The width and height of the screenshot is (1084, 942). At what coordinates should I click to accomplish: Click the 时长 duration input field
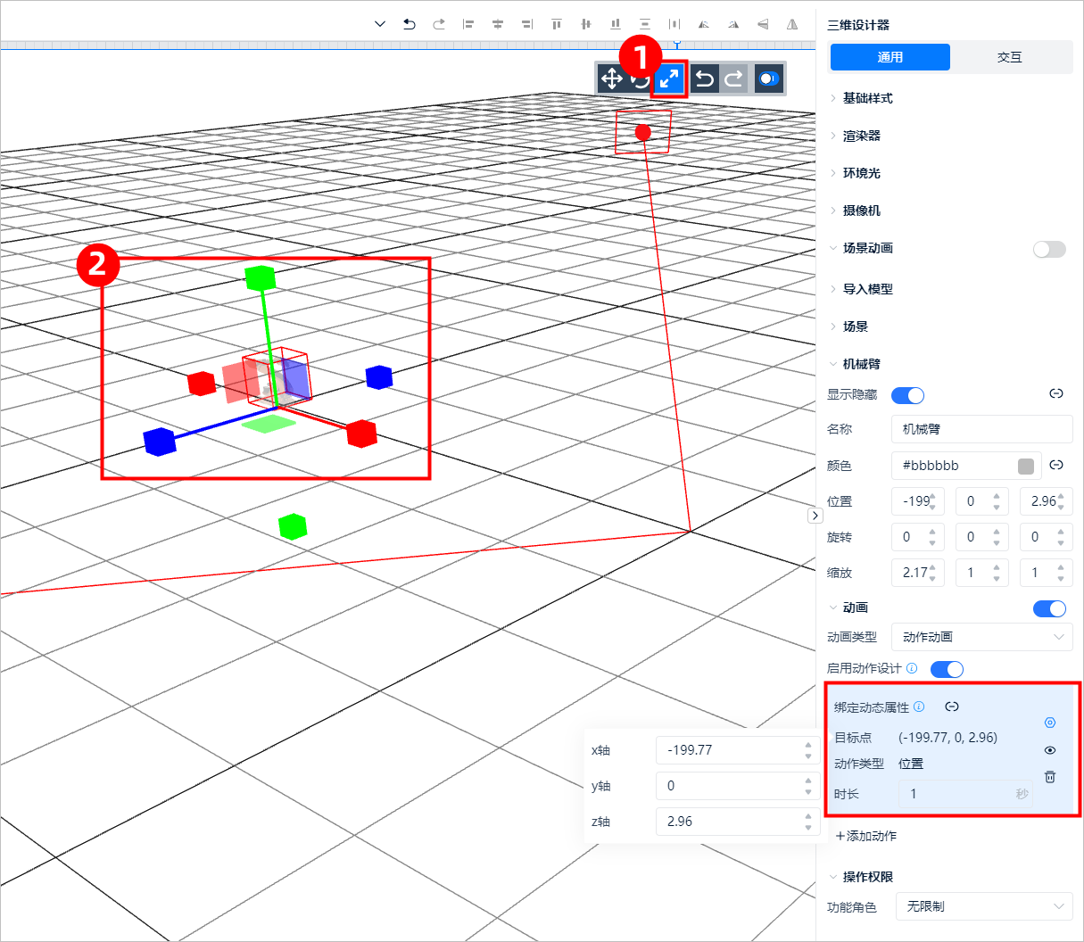(965, 794)
